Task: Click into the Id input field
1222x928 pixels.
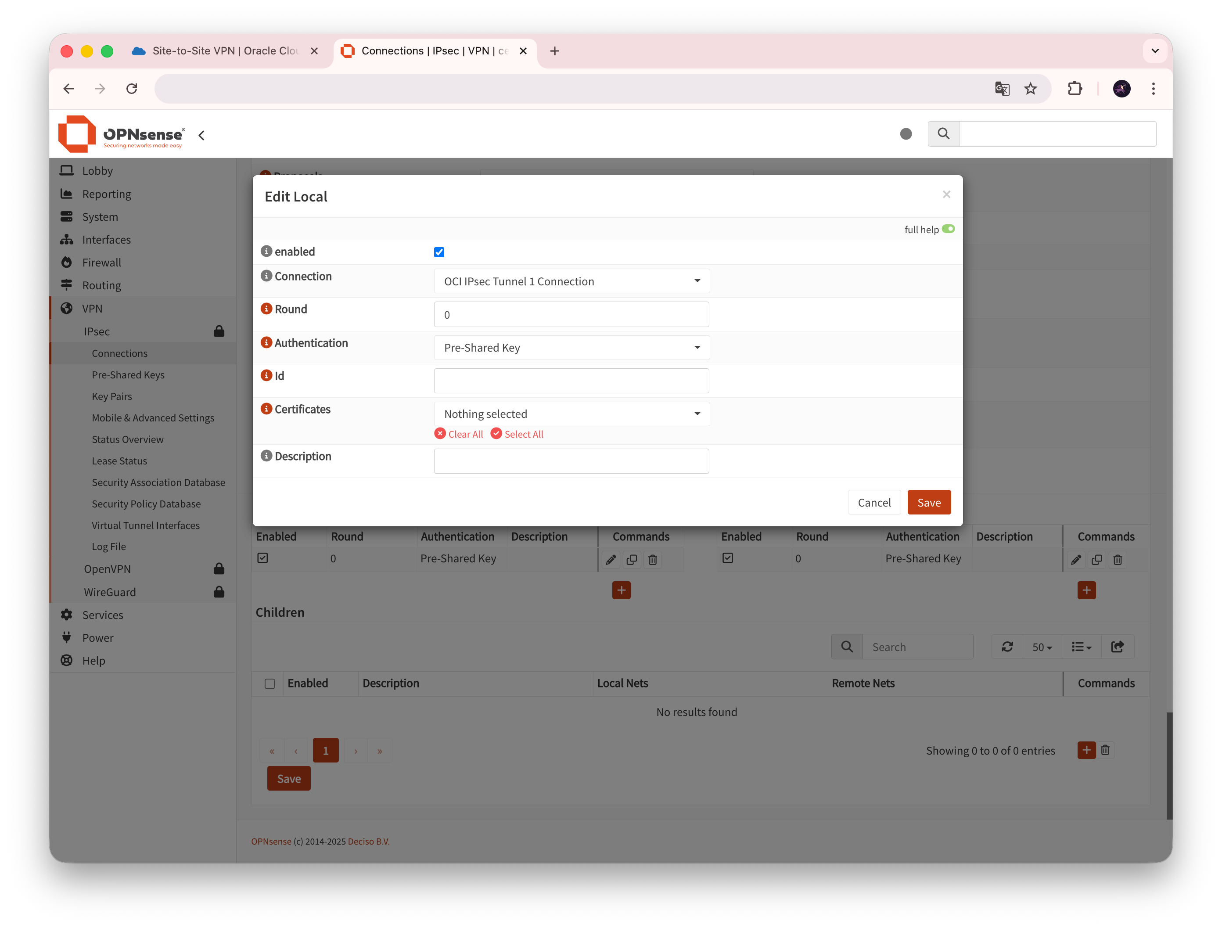Action: pyautogui.click(x=571, y=381)
